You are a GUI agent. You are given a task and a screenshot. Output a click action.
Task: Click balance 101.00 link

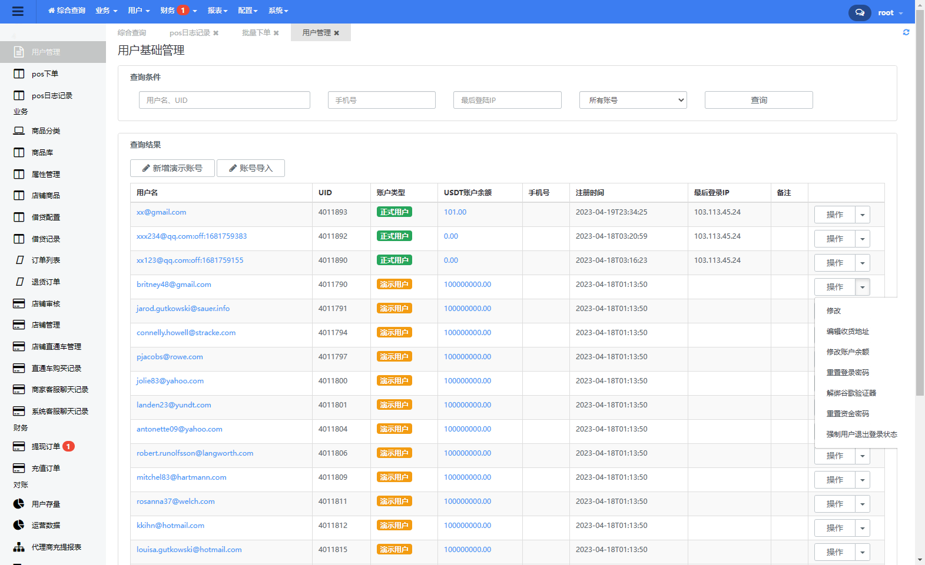click(x=455, y=212)
